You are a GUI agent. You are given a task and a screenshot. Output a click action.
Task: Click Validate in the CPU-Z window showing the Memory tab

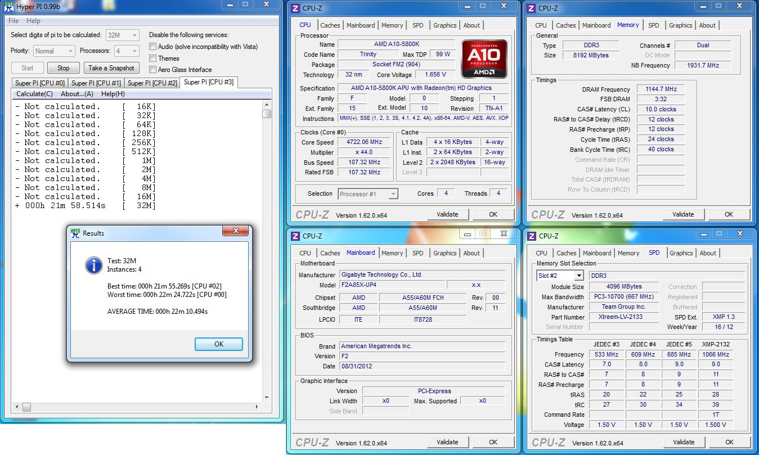click(x=683, y=214)
